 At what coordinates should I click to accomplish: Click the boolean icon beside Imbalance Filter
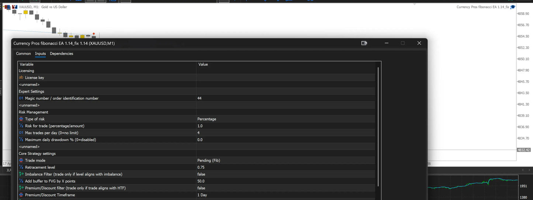point(21,174)
